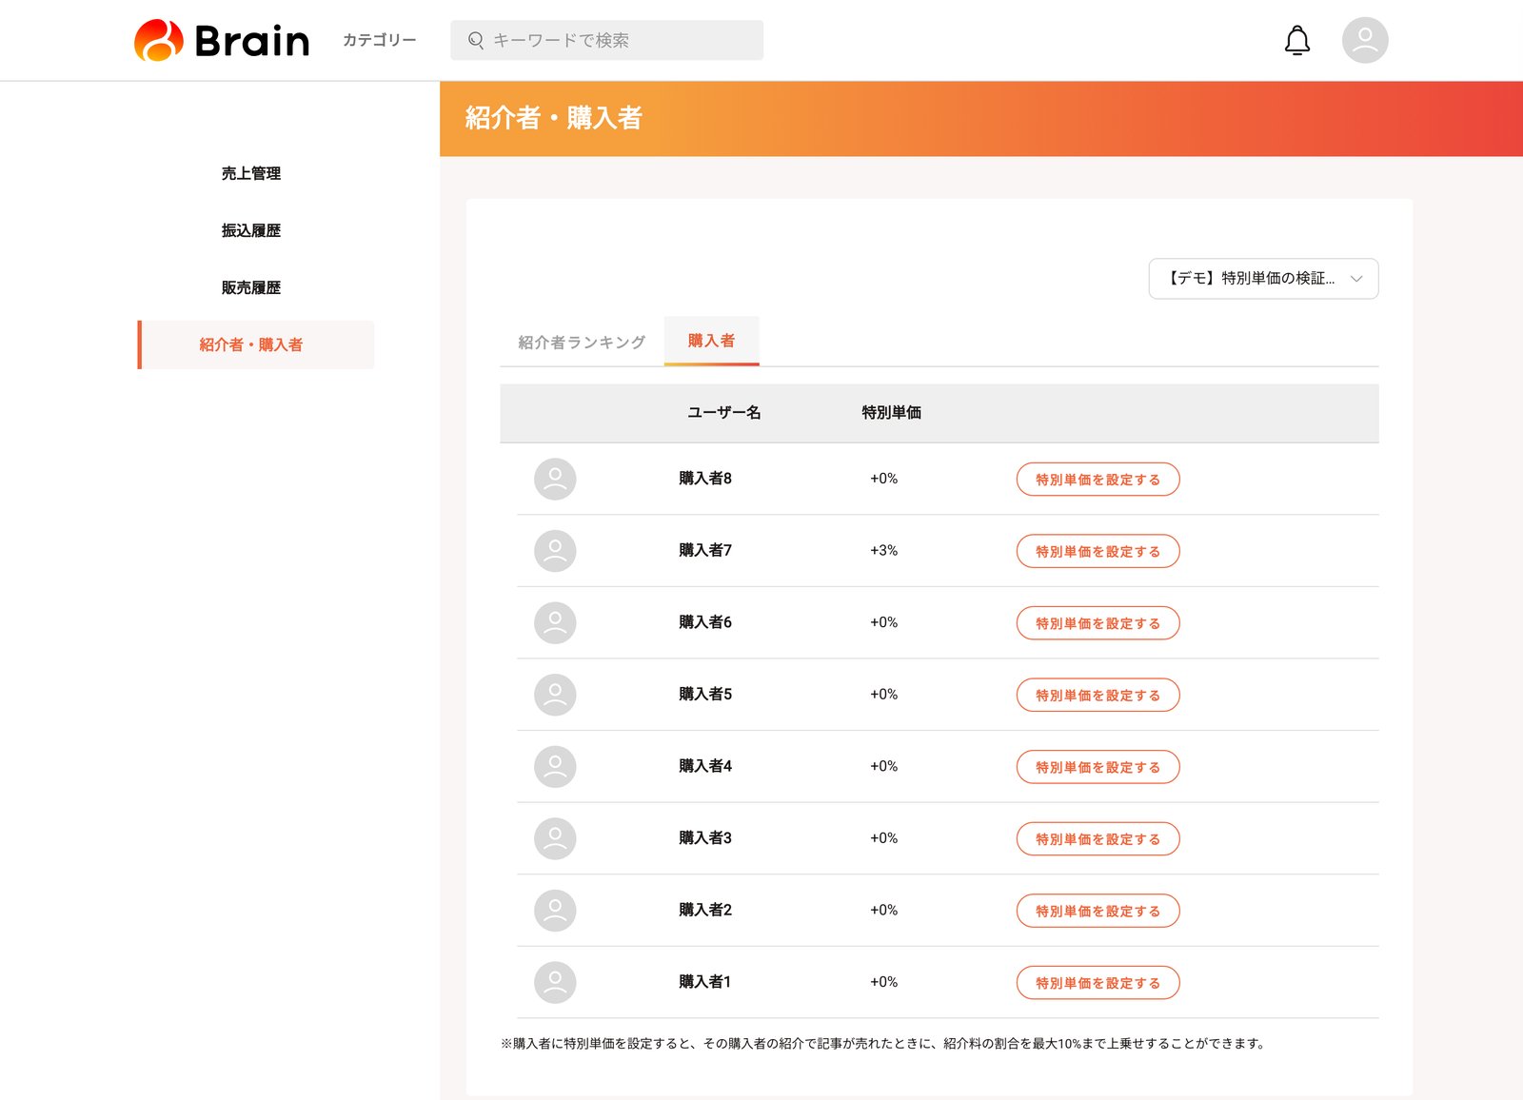Viewport: 1523px width, 1100px height.
Task: Go to 売上管理 in sidebar
Action: 251,173
